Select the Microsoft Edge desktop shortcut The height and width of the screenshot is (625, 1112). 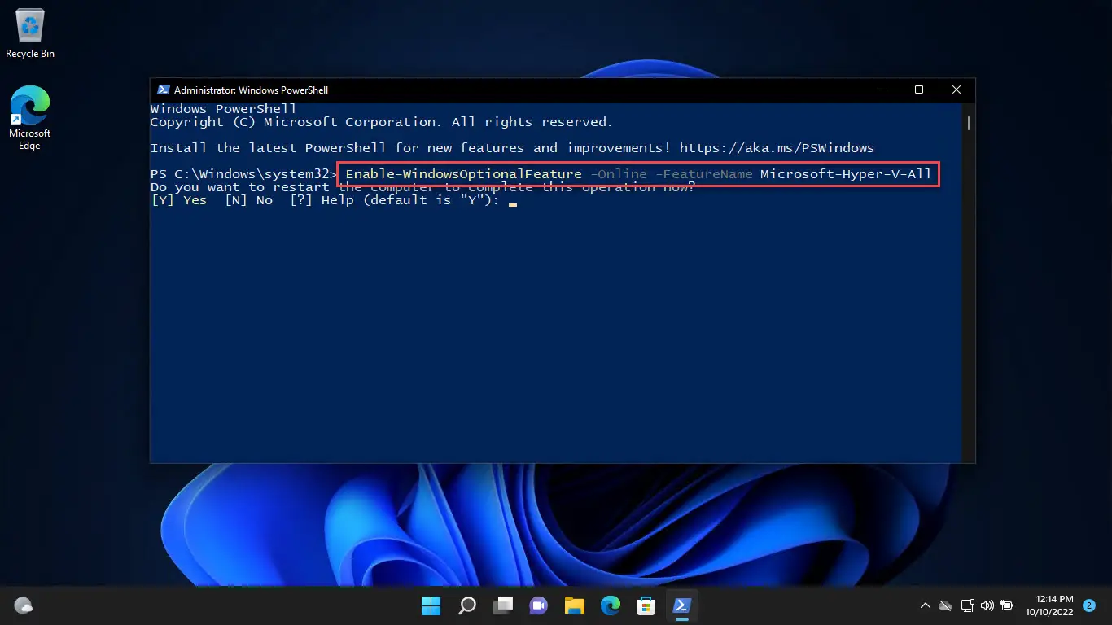point(30,118)
